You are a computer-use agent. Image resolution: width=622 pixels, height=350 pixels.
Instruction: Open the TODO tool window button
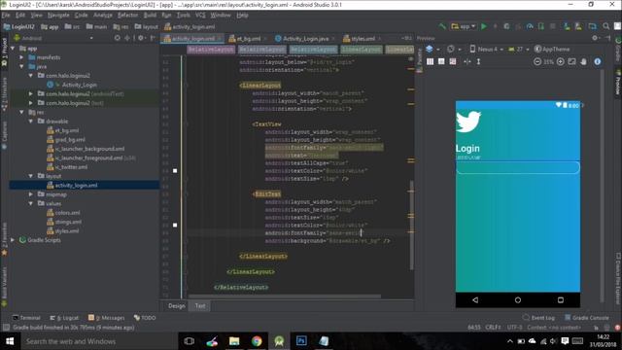(145, 318)
